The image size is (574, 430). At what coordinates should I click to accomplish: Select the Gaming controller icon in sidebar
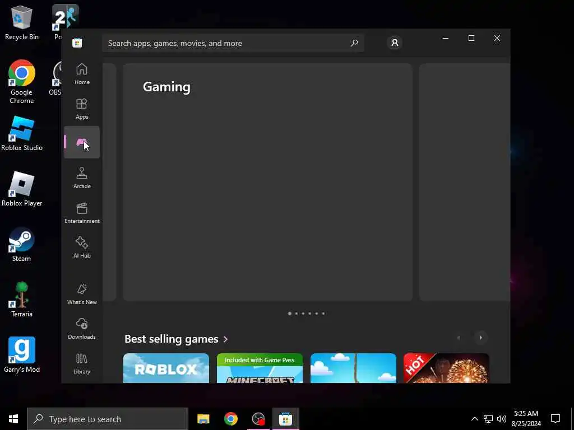tap(82, 142)
